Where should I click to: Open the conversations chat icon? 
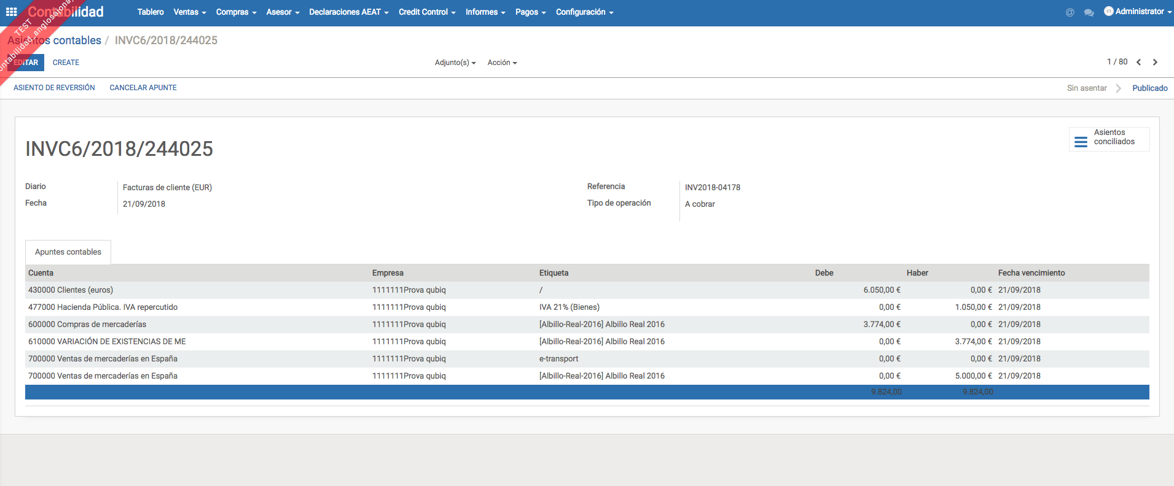pos(1089,12)
